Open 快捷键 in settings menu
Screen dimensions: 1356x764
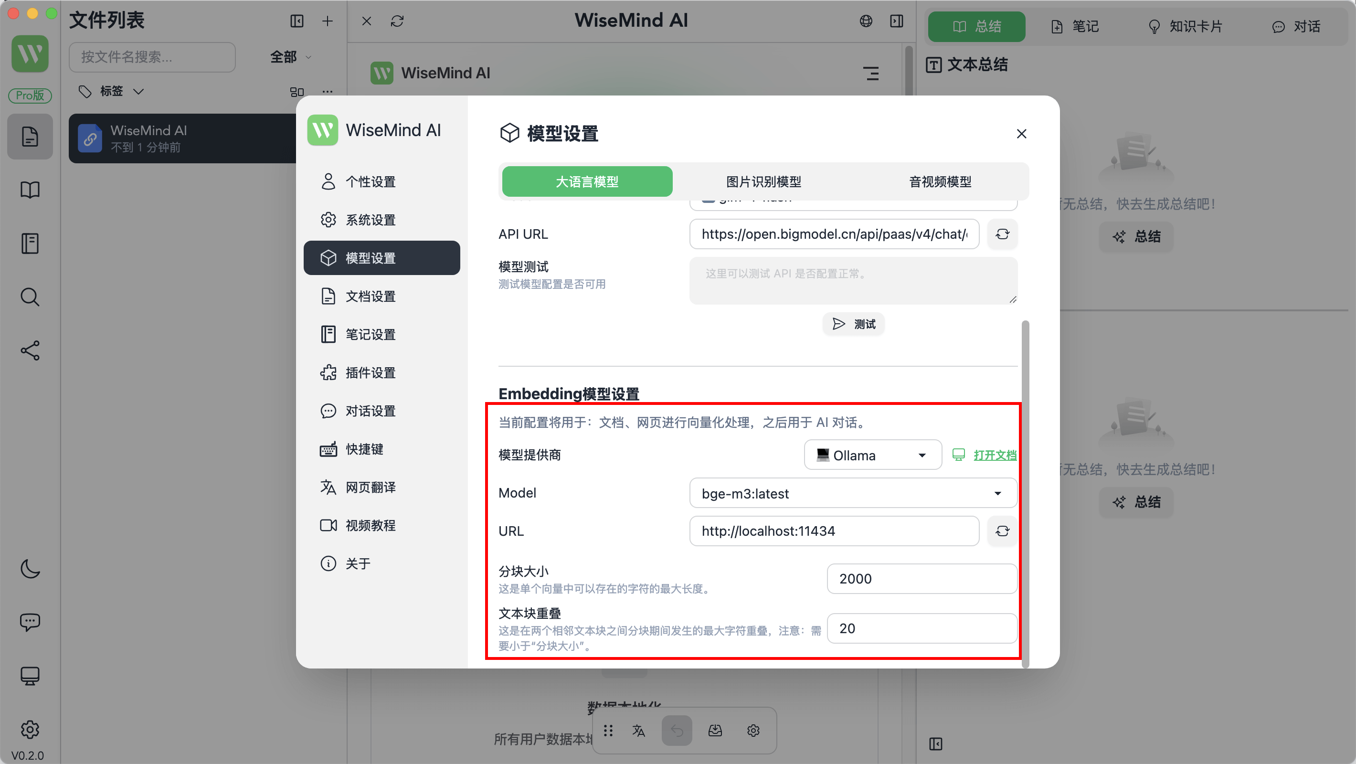[382, 448]
